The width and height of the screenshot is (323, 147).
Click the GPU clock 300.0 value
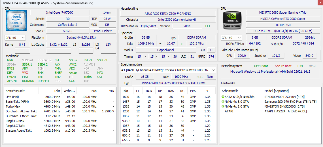(x=242, y=56)
